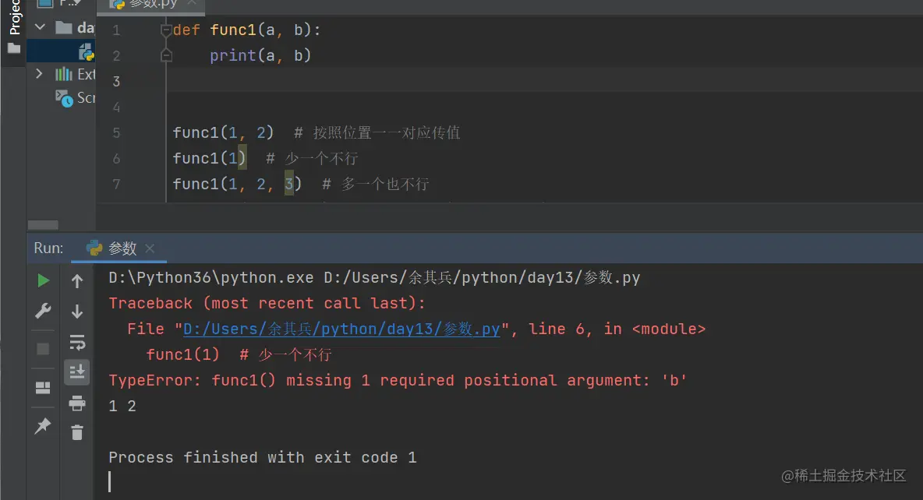This screenshot has width=923, height=500.
Task: Click the restore layout icon
Action: [x=44, y=388]
